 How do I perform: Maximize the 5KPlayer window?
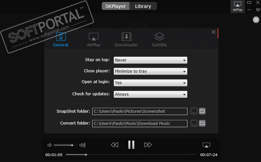tap(249, 3)
